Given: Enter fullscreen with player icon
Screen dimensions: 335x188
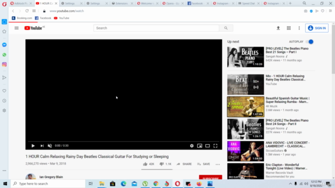Looking at the screenshot, I should [215, 146].
